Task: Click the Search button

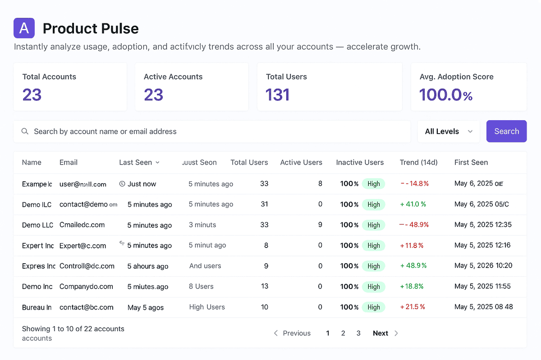Action: (x=506, y=131)
